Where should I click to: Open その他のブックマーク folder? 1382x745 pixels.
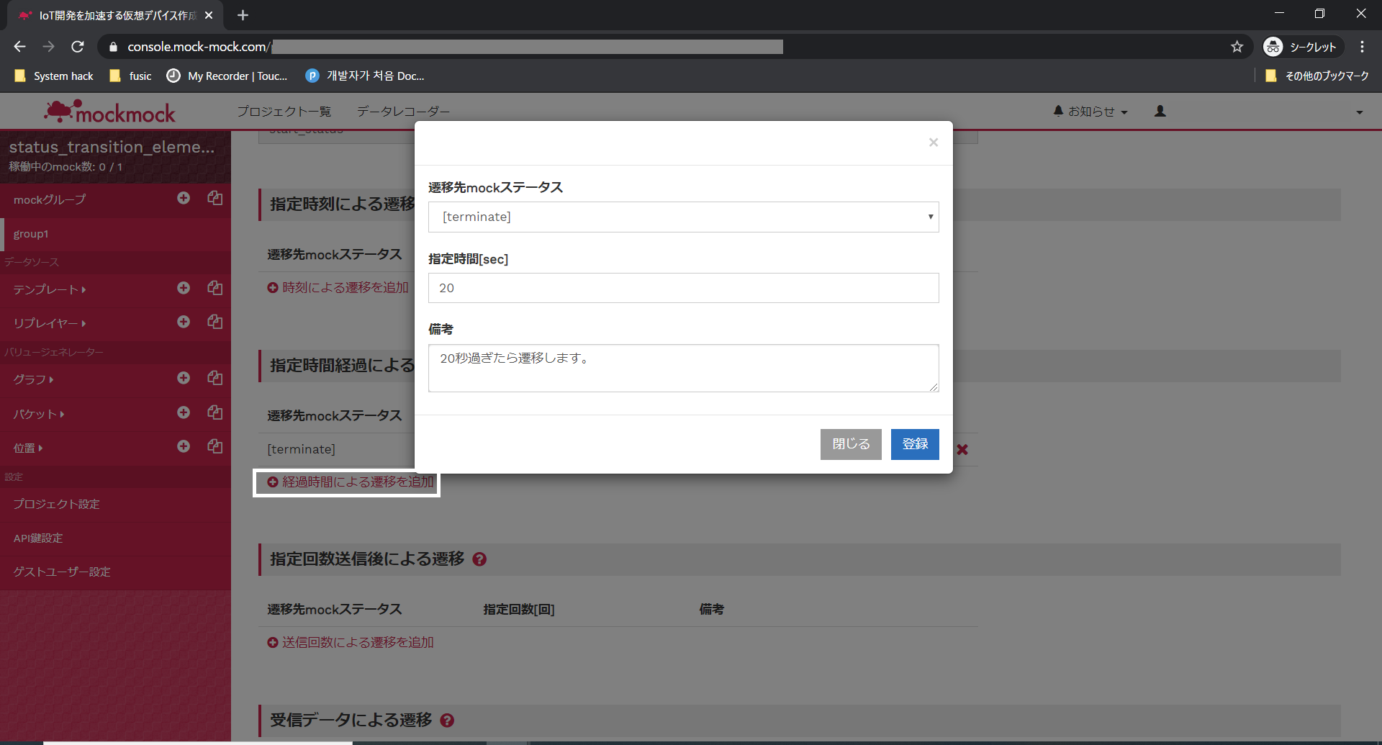coord(1317,76)
